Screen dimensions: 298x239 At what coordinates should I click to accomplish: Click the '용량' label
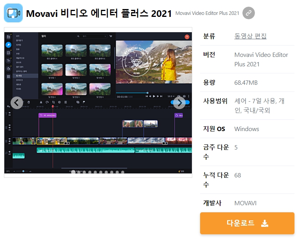[209, 82]
